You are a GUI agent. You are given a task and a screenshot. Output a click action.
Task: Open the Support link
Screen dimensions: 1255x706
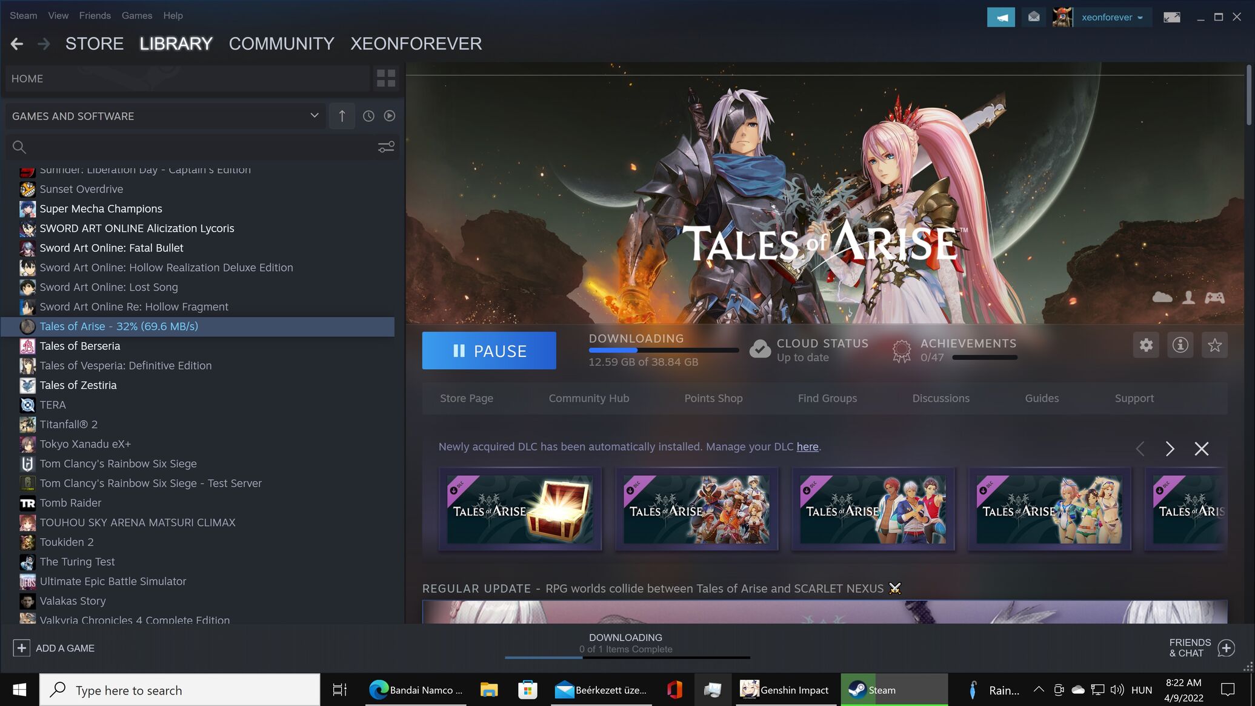click(x=1134, y=398)
